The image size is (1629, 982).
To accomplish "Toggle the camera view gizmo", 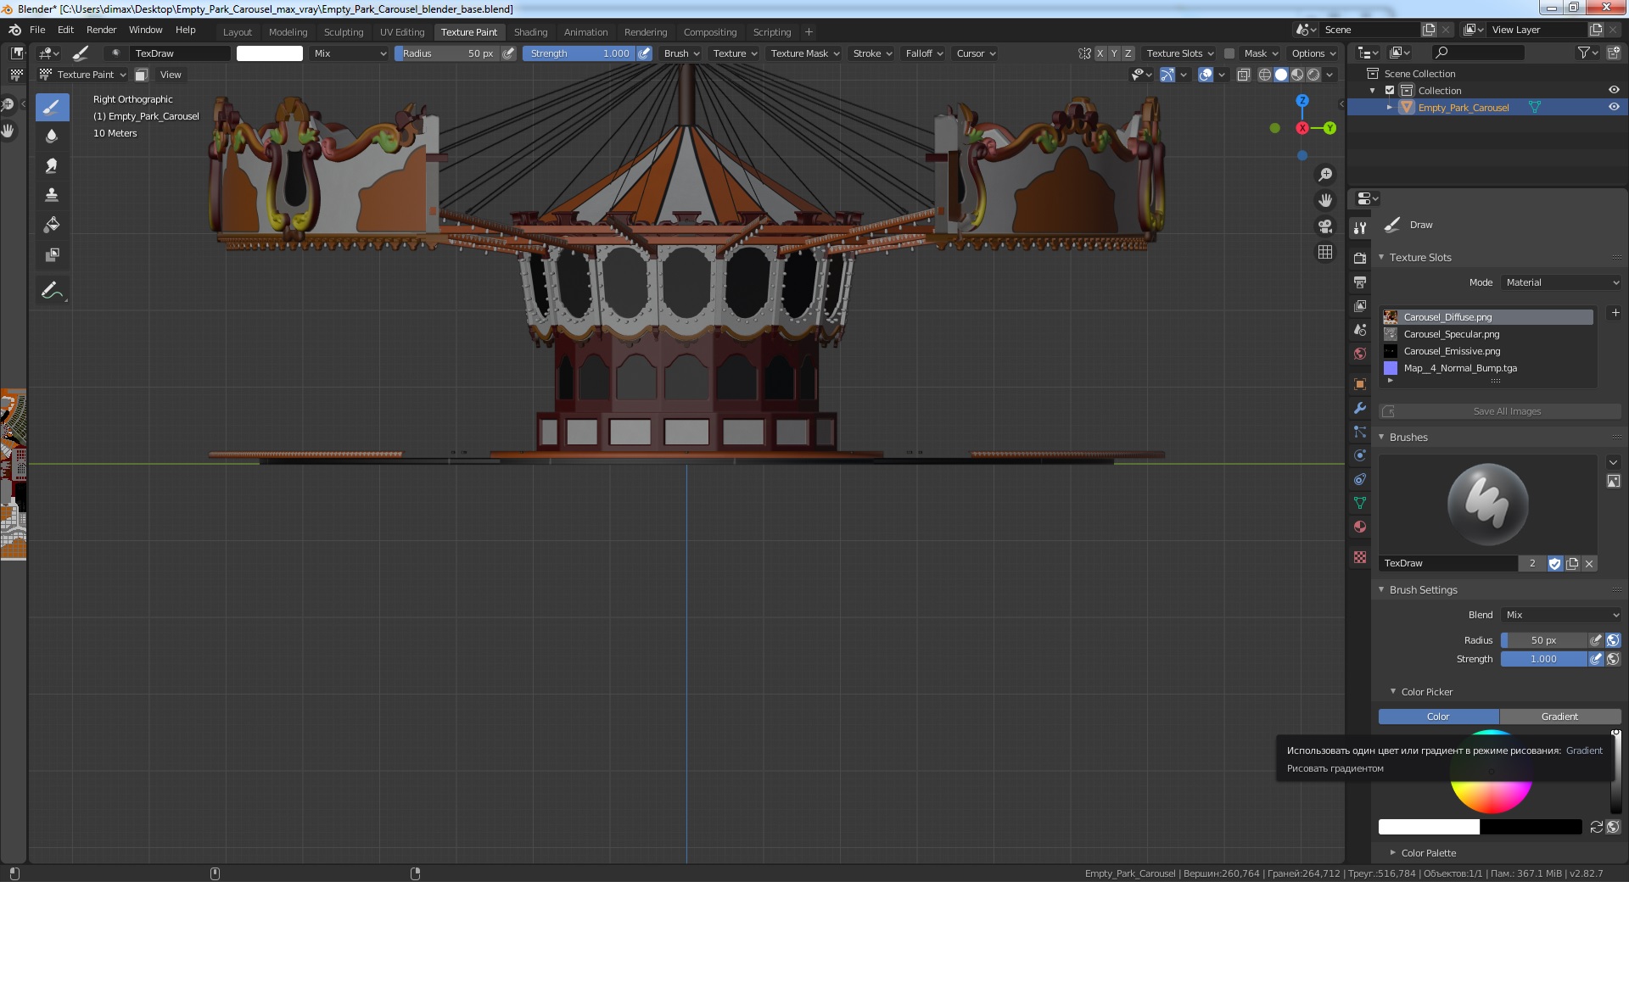I will pos(1324,226).
